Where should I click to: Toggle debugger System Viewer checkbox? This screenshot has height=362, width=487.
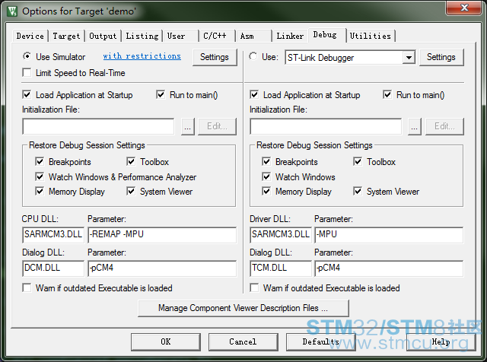358,191
